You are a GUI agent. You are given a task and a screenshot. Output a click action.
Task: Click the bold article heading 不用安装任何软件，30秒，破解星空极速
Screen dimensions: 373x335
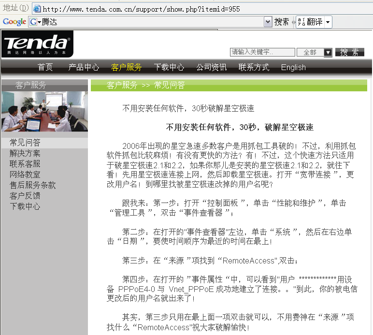pyautogui.click(x=240, y=127)
